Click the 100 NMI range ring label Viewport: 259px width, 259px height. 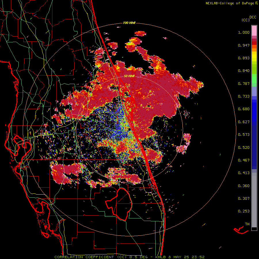[129, 23]
